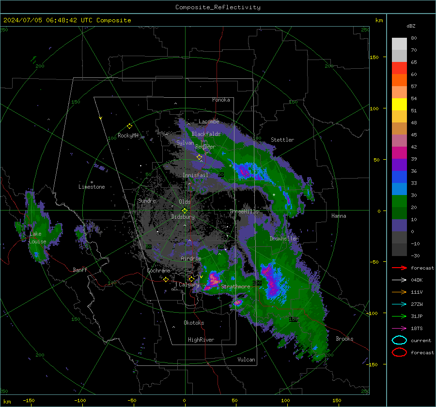Screen dimensions: 436x407
Task: Click the yellow radar-site diamond above Didsbury
Action: point(185,211)
